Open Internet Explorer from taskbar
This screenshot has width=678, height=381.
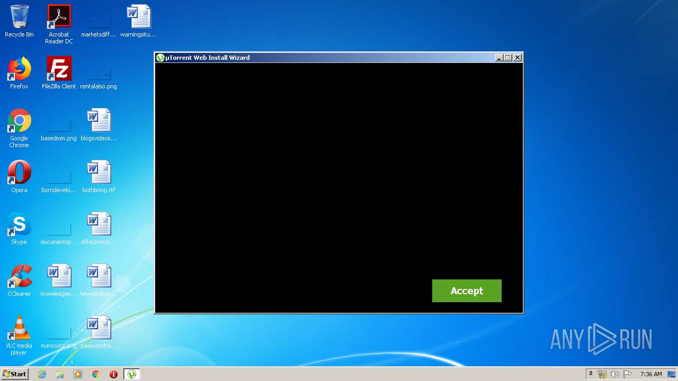point(42,374)
